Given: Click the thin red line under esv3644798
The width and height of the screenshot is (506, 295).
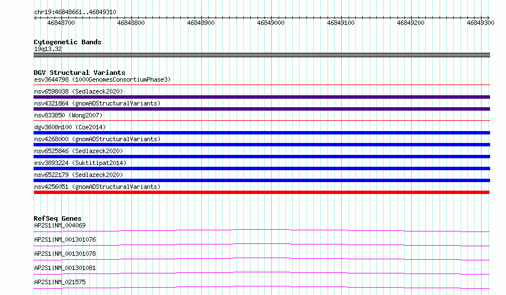Looking at the screenshot, I should click(262, 85).
